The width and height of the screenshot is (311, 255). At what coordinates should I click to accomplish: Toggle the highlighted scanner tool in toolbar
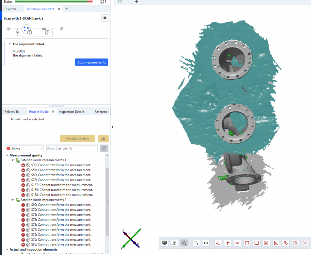click(184, 243)
